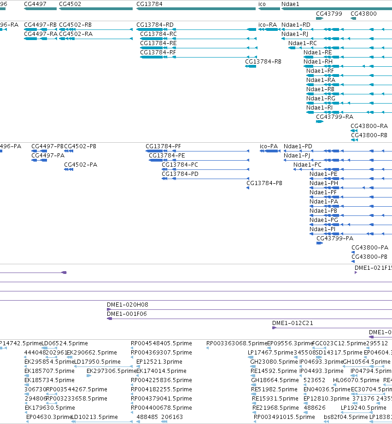Click transcript Ndae1-RG
The width and height of the screenshot is (392, 424).
(349, 103)
